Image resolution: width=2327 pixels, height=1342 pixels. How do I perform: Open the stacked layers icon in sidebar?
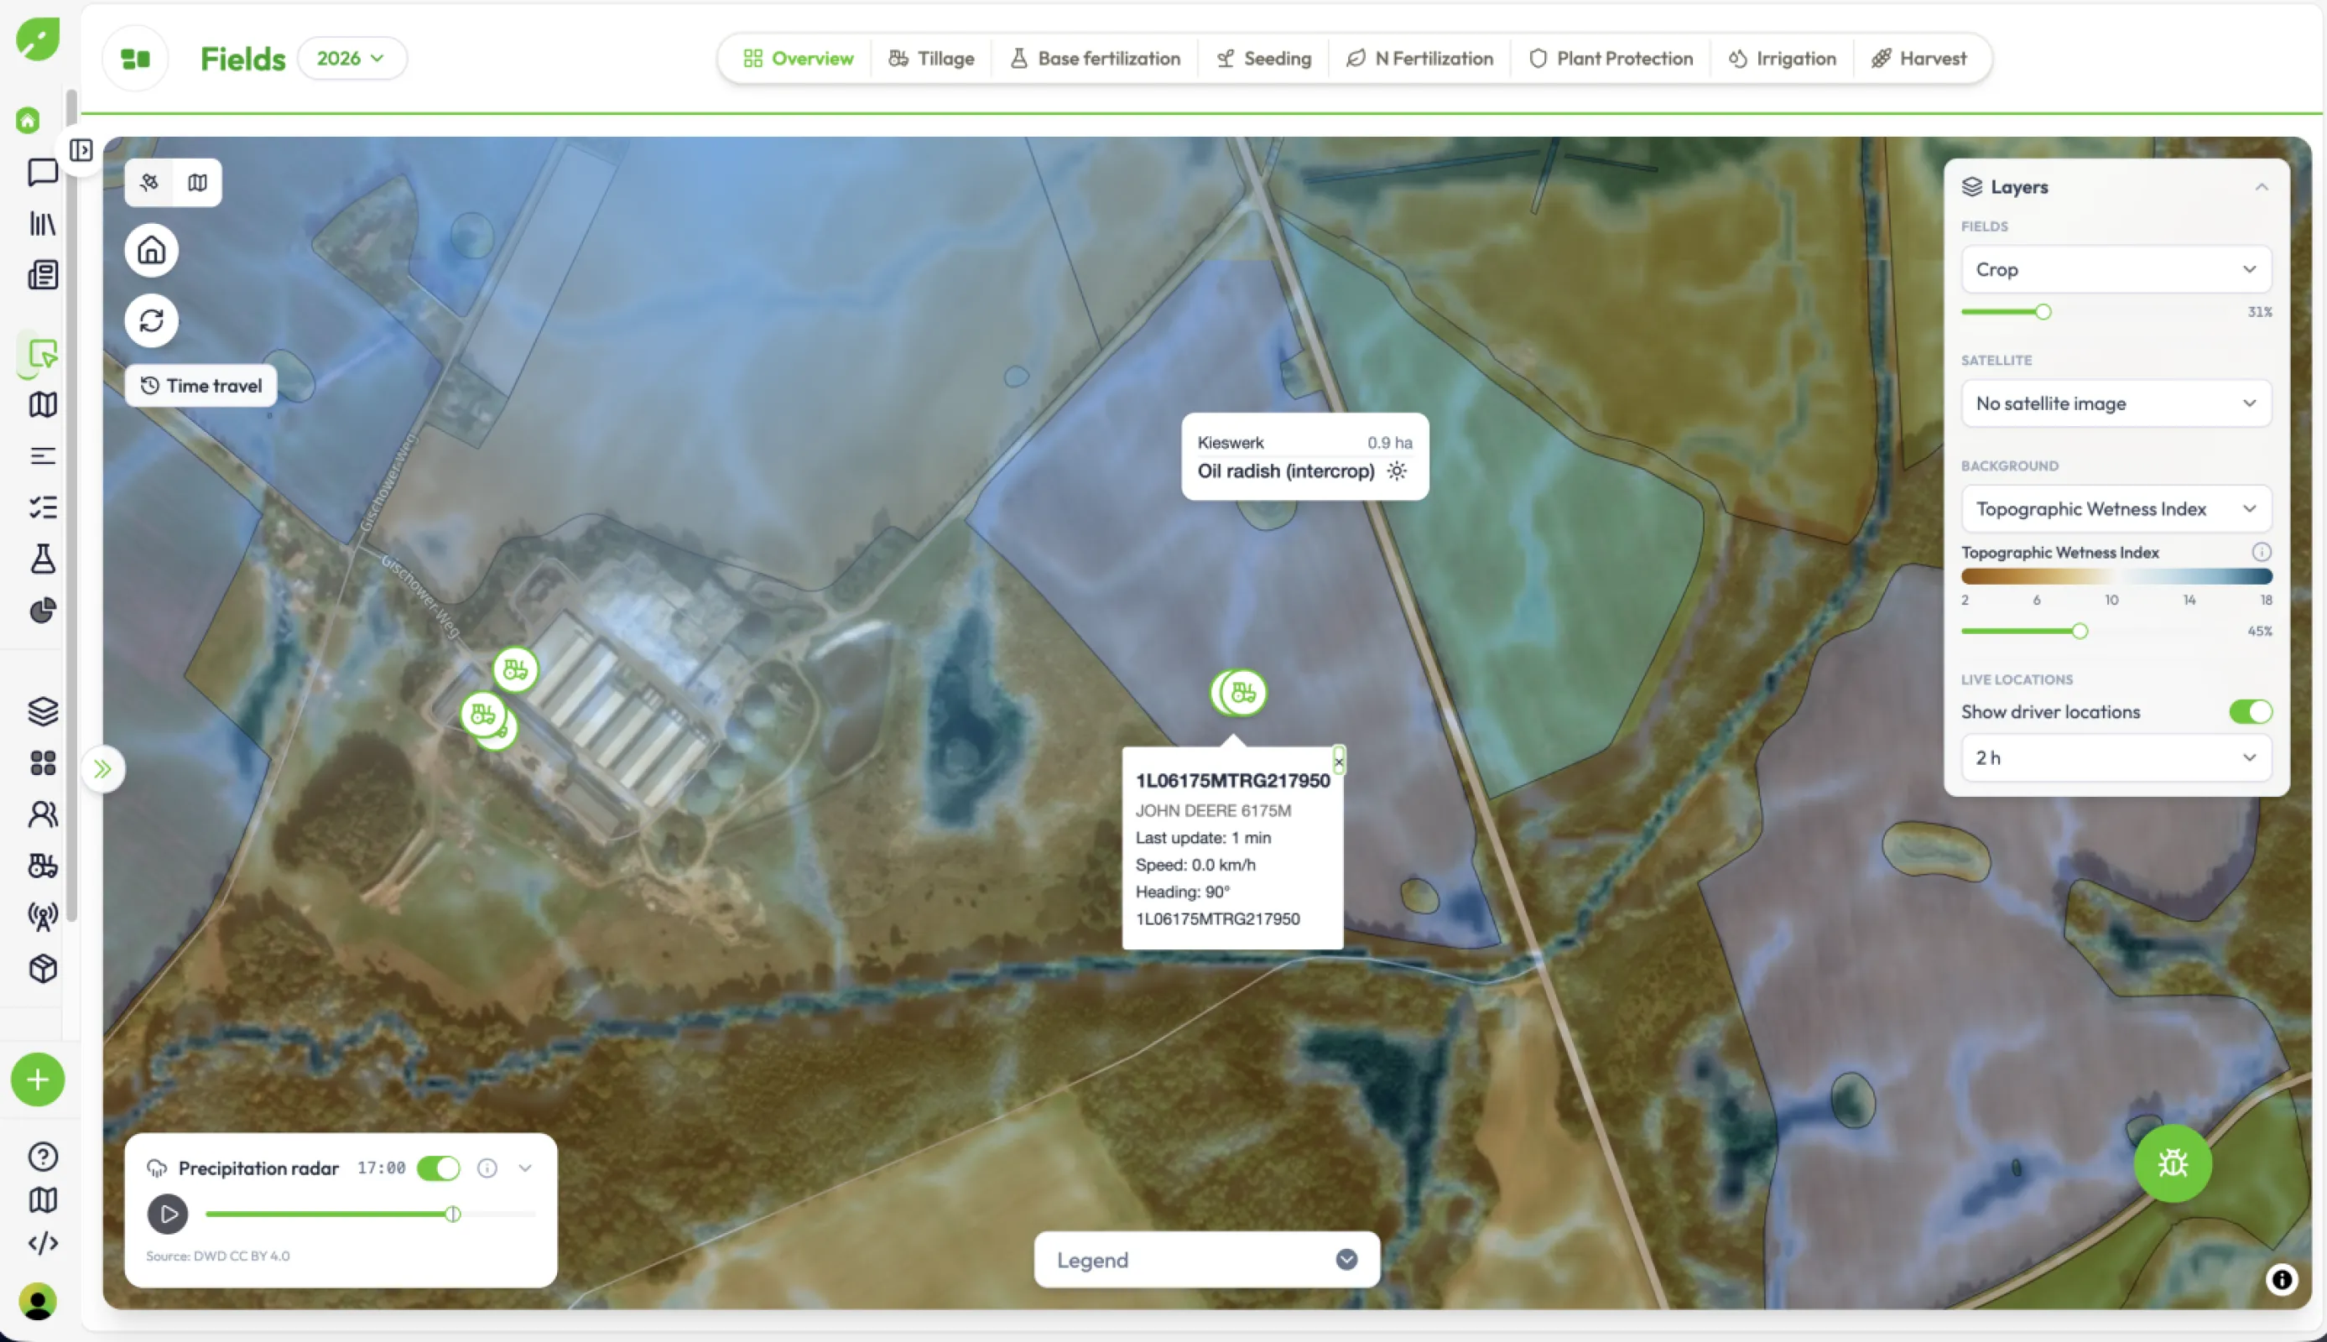click(43, 710)
